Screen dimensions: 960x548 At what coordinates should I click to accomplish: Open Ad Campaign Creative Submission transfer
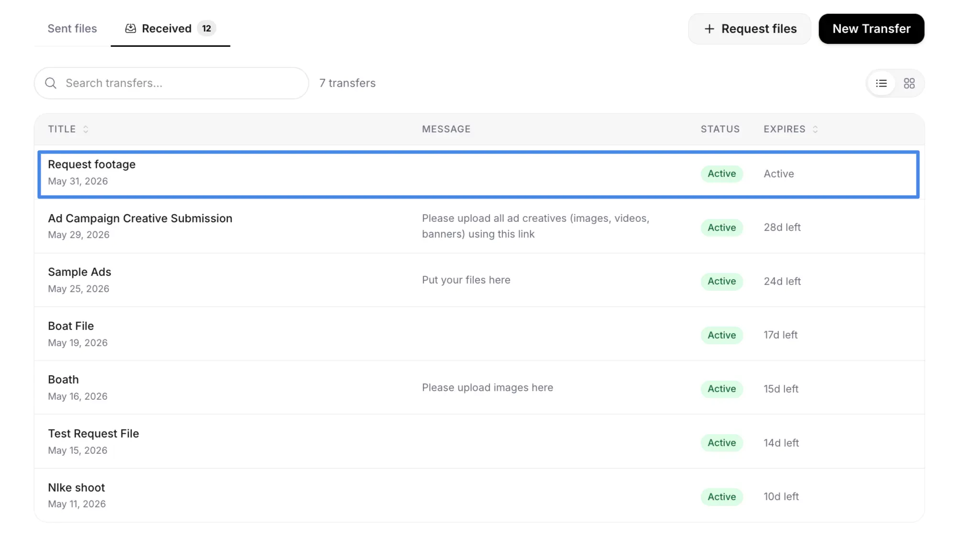479,226
